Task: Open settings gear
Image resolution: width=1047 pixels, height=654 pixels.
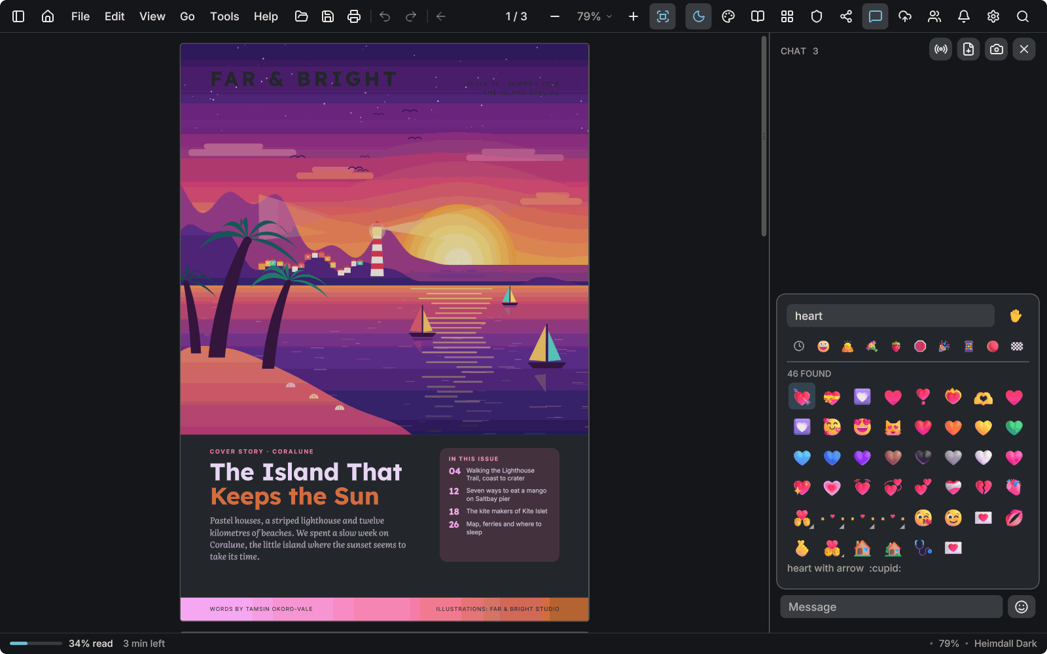Action: 993,16
